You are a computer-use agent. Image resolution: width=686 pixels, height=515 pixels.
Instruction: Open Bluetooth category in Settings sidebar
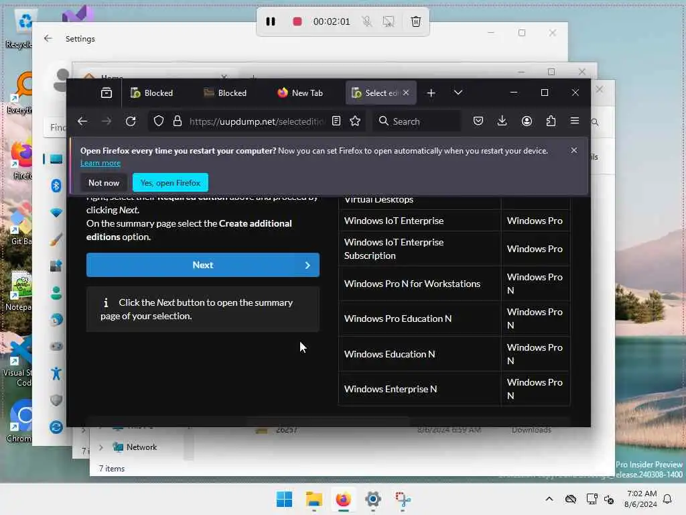(56, 186)
